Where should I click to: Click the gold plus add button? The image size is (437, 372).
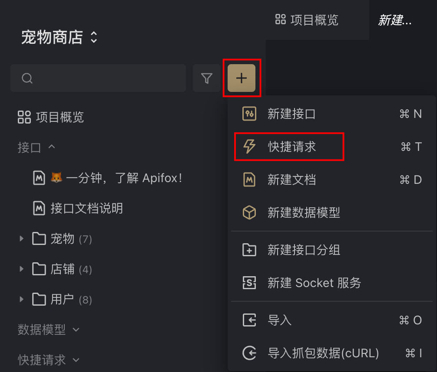pos(242,78)
